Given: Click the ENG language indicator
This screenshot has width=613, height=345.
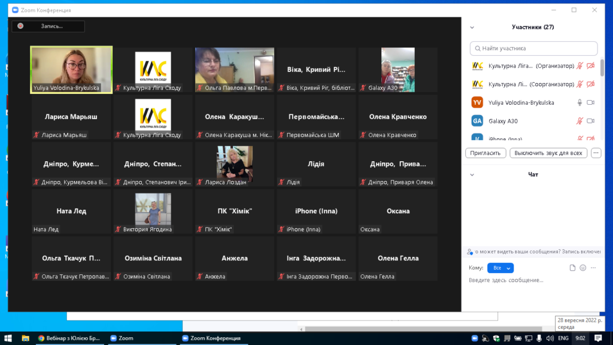Looking at the screenshot, I should pos(563,338).
